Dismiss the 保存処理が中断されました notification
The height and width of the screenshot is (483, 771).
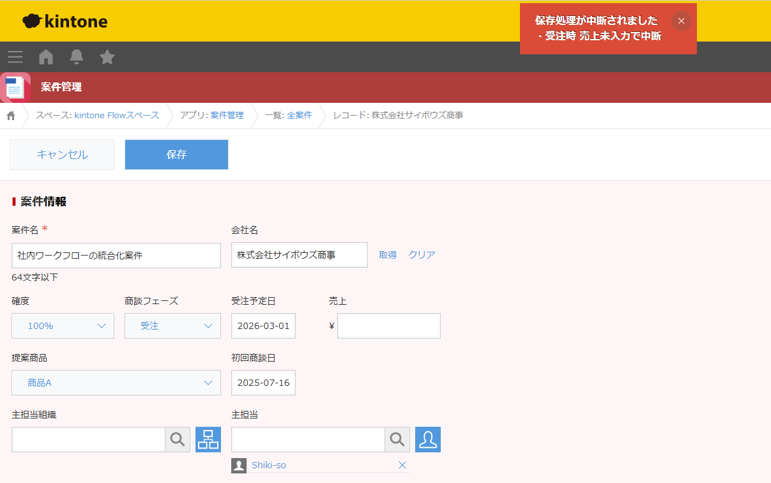coord(681,20)
